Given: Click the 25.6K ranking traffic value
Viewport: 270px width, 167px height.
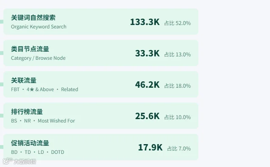Looking at the screenshot, I should [x=148, y=116].
